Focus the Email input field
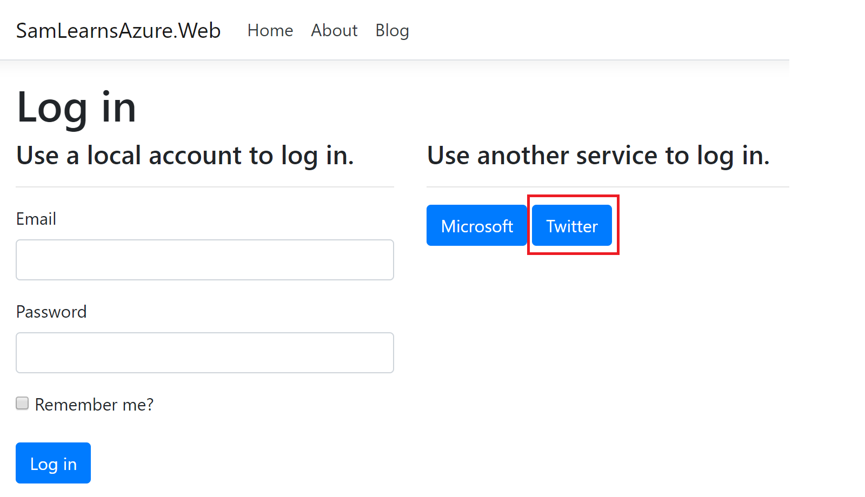Screen dimensions: 865x497 click(x=205, y=260)
